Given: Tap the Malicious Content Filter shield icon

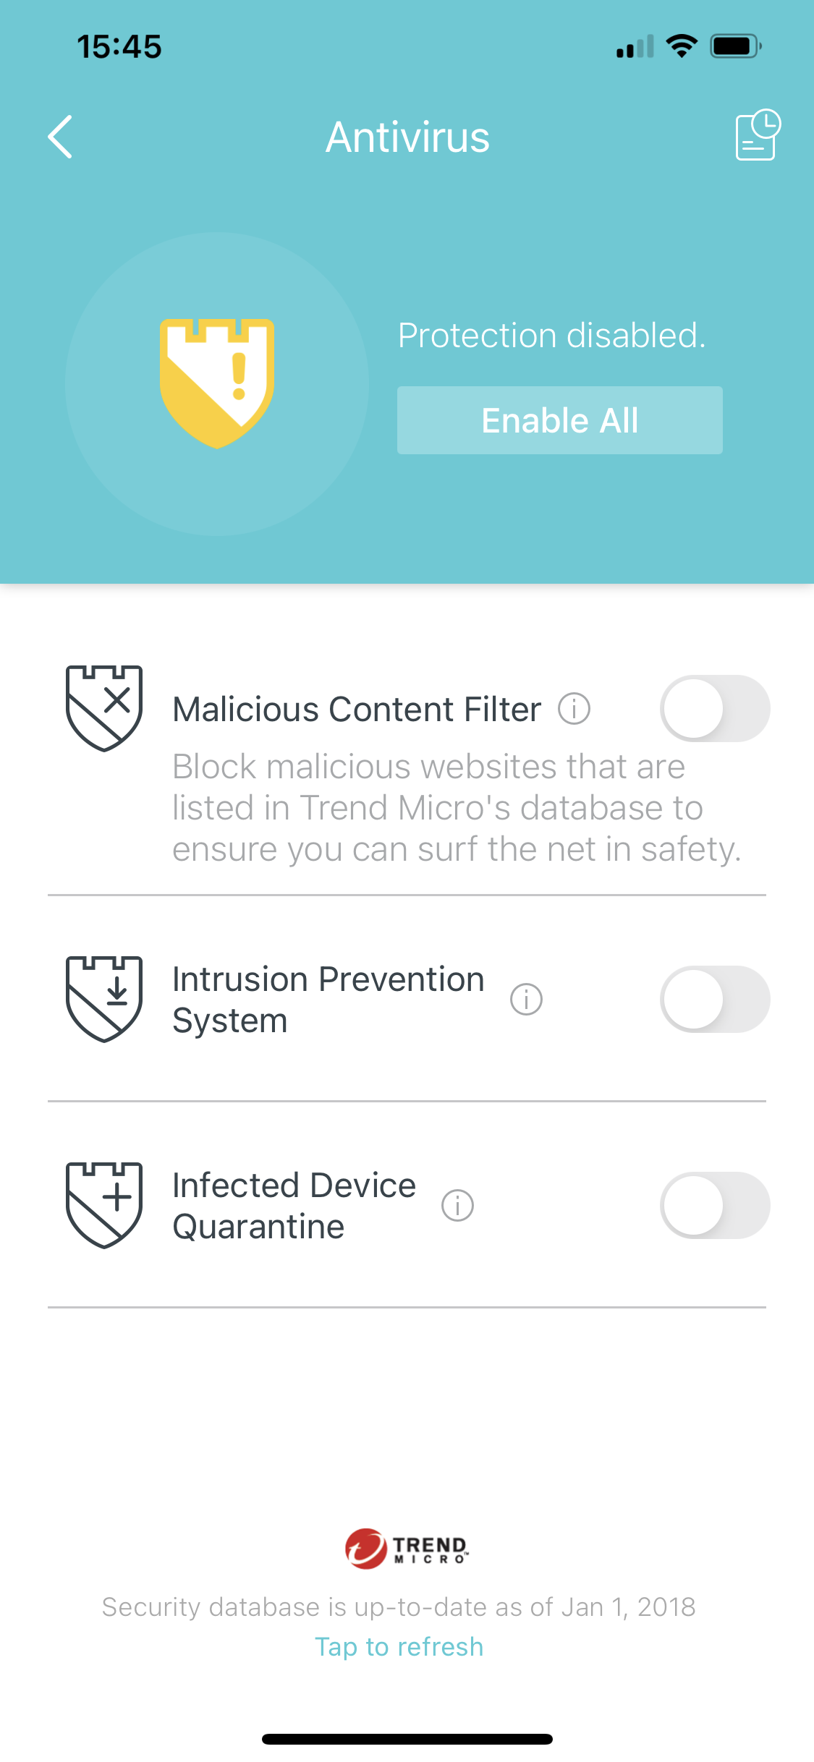Looking at the screenshot, I should [x=104, y=708].
